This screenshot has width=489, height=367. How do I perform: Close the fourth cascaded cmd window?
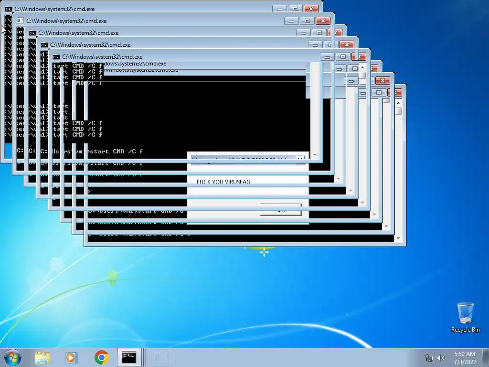click(347, 44)
